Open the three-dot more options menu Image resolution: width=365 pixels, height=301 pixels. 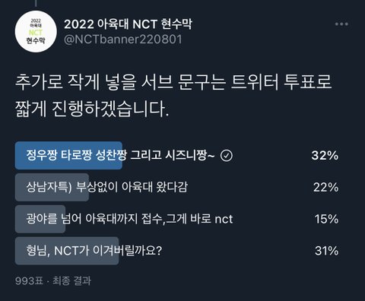tap(341, 24)
